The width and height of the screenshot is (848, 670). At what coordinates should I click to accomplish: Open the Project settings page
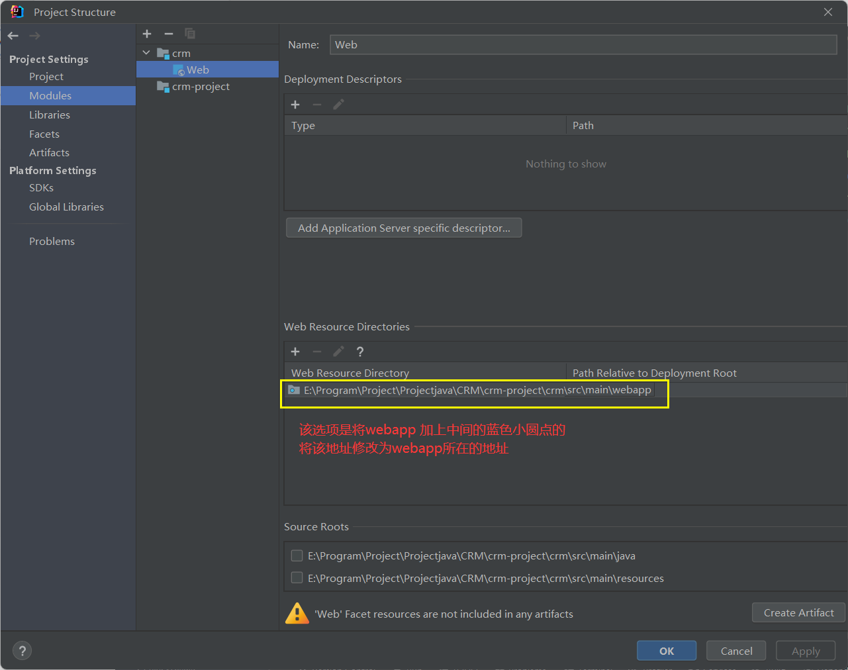[46, 77]
